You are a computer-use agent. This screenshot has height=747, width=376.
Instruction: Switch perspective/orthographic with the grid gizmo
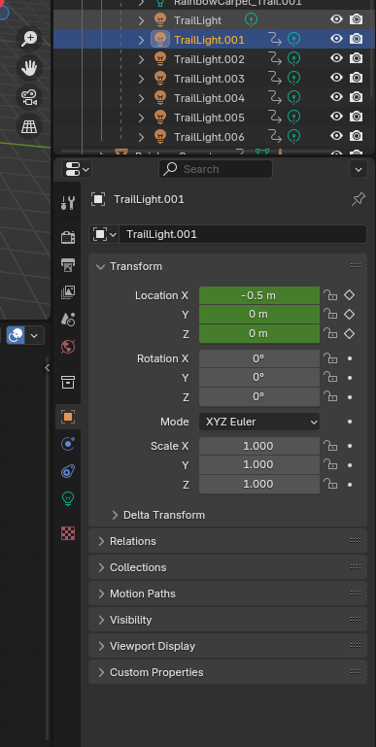29,126
